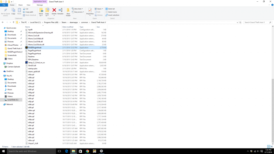The height and width of the screenshot is (154, 274).
Task: Click the Refresh button in address bar
Action: (240, 22)
